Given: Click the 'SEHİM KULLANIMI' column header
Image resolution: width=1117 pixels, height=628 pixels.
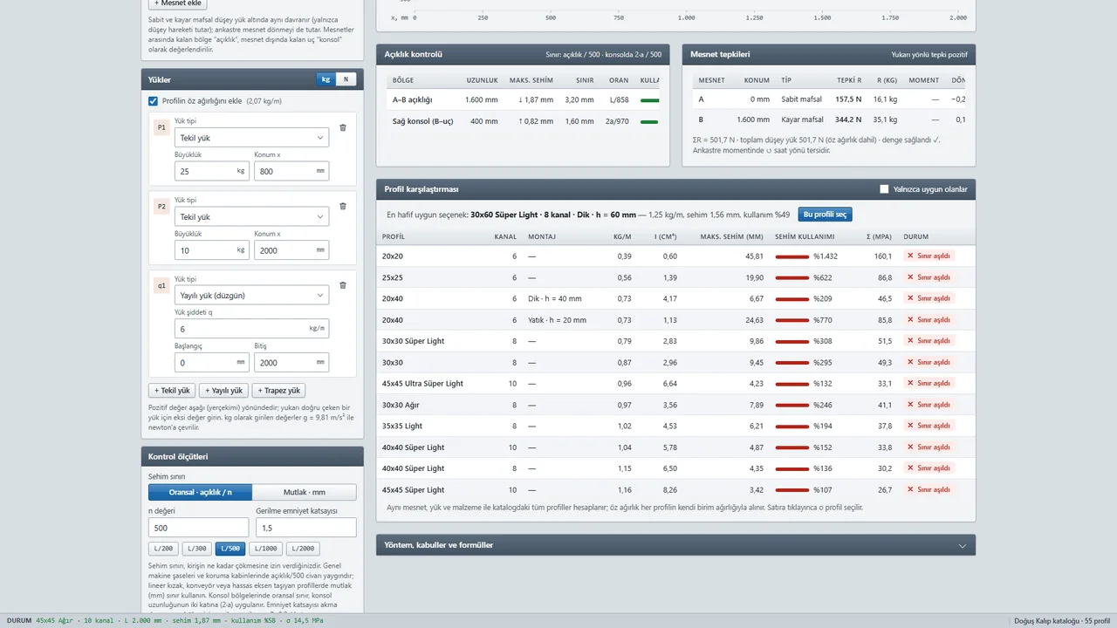Looking at the screenshot, I should click(805, 236).
